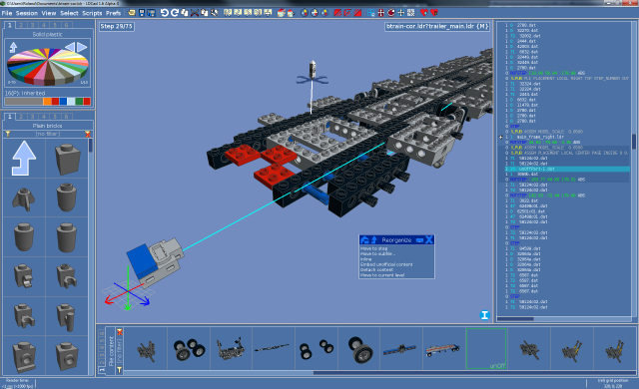
Task: Clear the parts bin filter with red X
Action: pos(88,134)
